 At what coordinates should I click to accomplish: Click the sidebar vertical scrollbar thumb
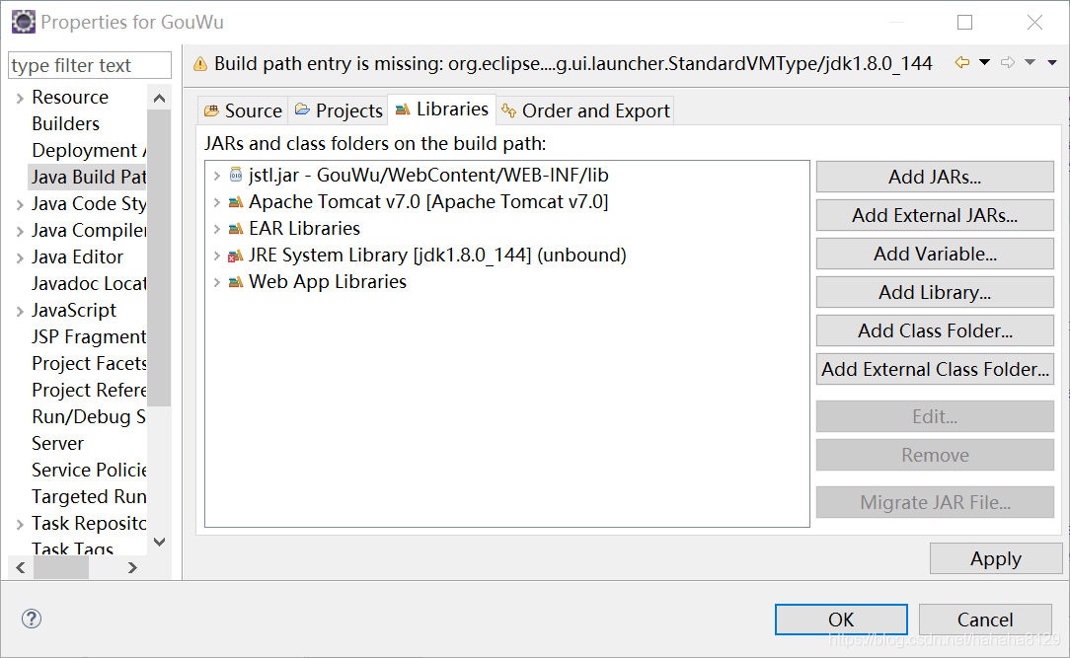159,257
